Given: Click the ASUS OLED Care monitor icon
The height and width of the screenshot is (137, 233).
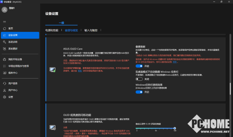Looking at the screenshot, I should point(52,69).
